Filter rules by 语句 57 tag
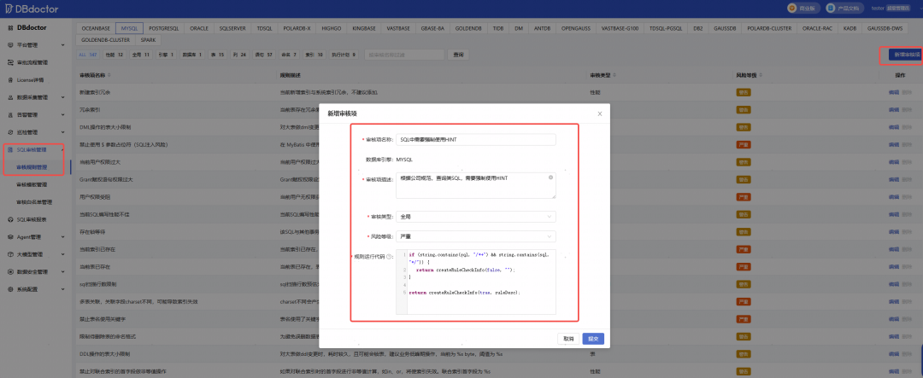The image size is (923, 378). (x=264, y=55)
